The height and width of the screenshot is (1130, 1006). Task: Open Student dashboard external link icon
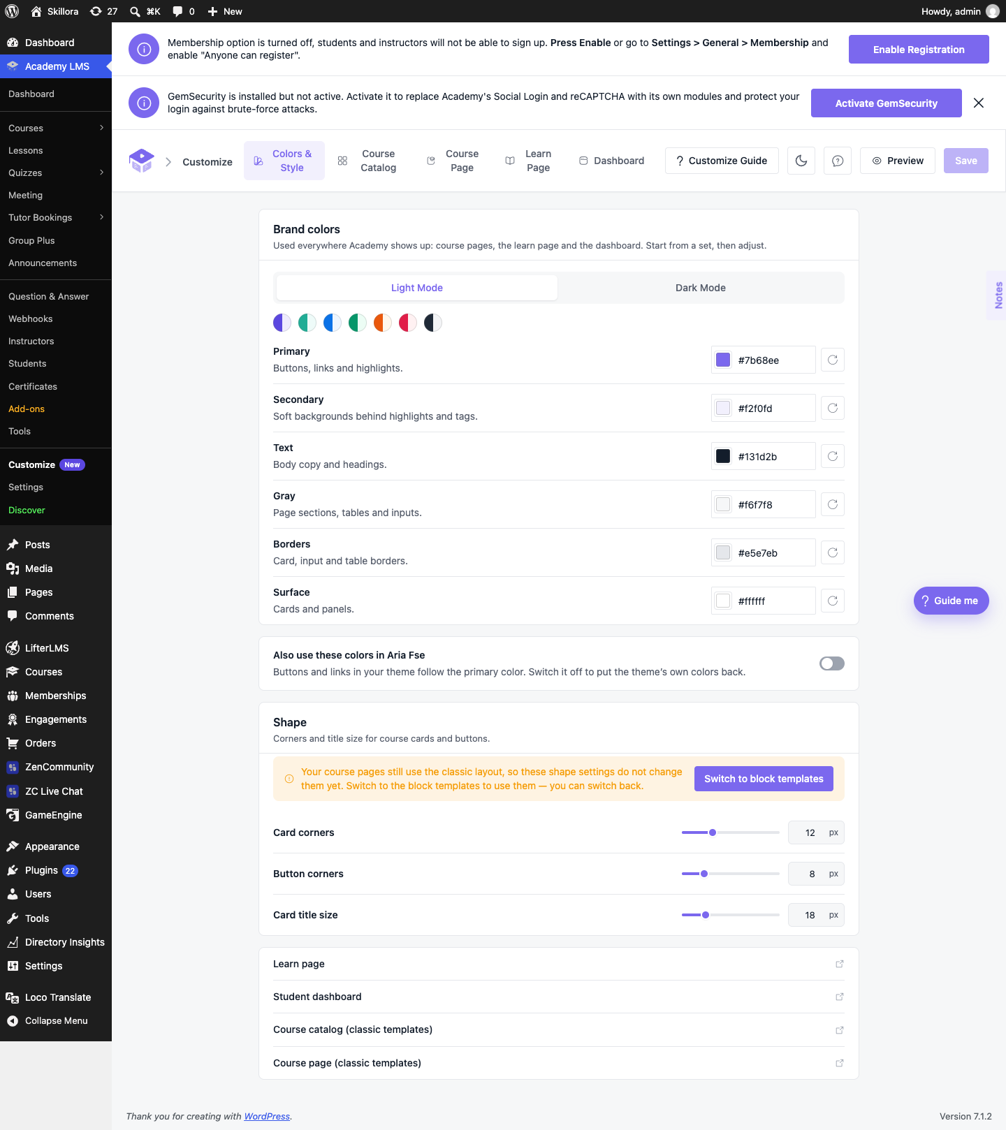(x=840, y=997)
